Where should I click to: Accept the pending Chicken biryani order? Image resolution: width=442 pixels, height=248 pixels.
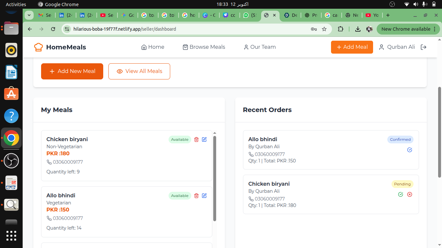point(401,194)
